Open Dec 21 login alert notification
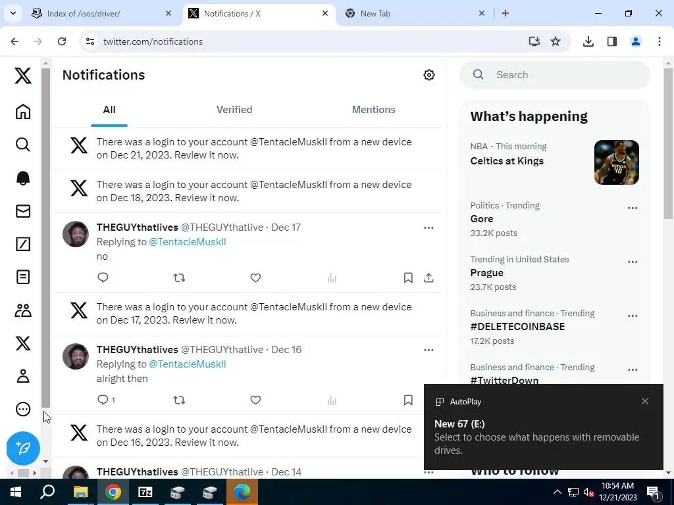Image resolution: width=674 pixels, height=505 pixels. 247,149
